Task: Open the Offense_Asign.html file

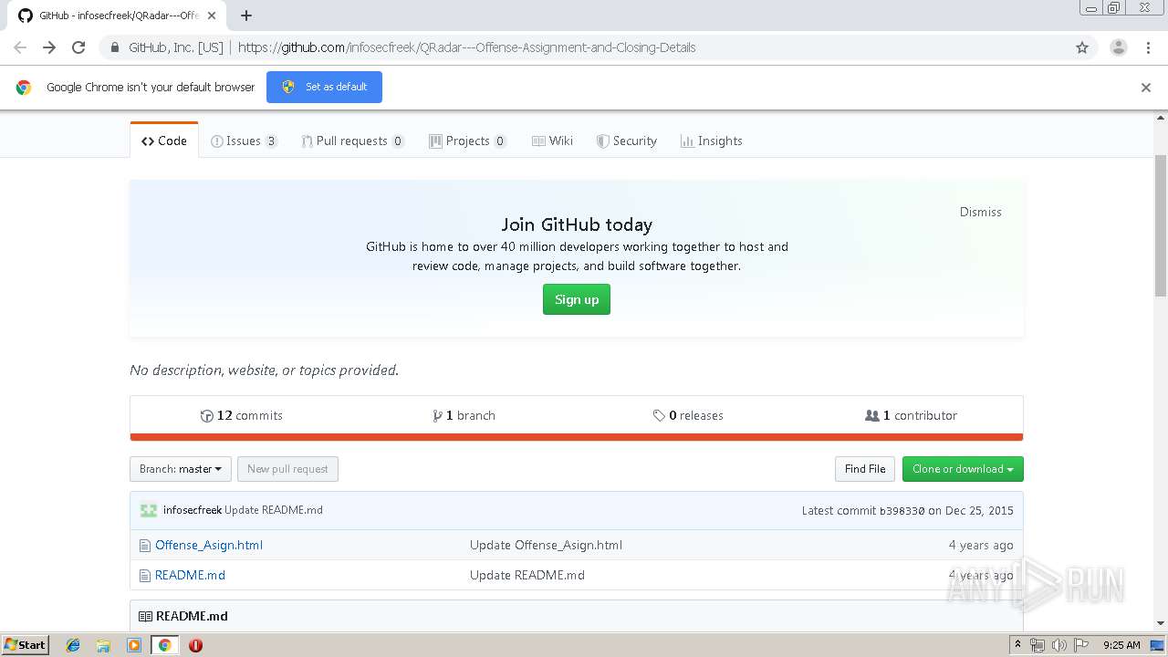Action: [x=209, y=545]
